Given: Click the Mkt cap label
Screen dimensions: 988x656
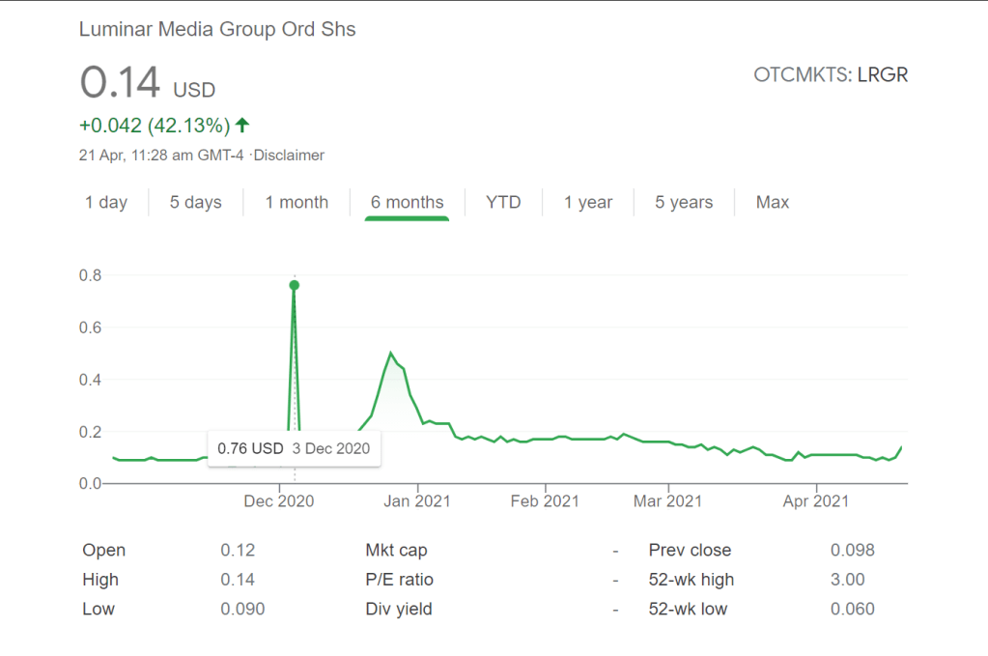Looking at the screenshot, I should click(396, 551).
